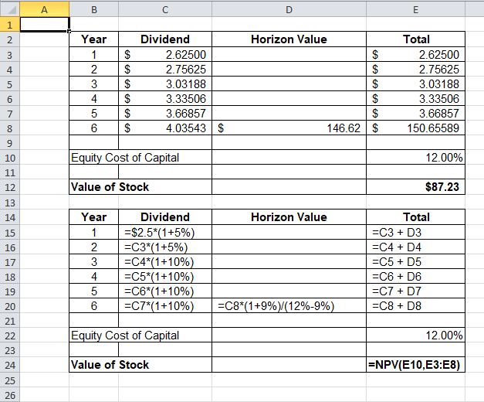Select row 12 header

10,187
